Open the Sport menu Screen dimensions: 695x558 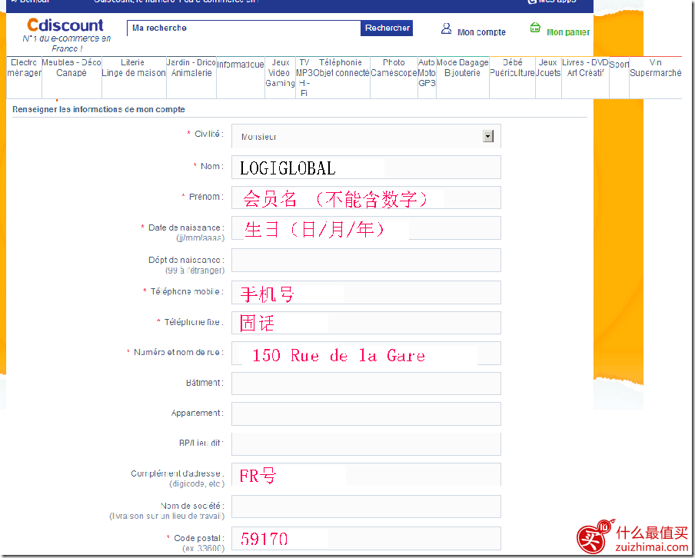coord(619,65)
